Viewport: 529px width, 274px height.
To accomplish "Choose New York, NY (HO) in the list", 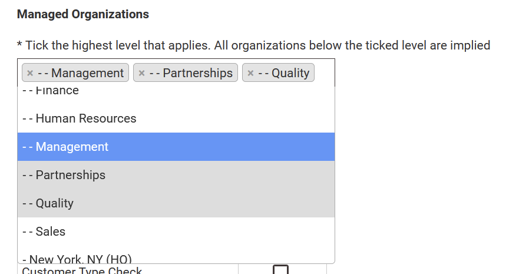I will click(77, 259).
